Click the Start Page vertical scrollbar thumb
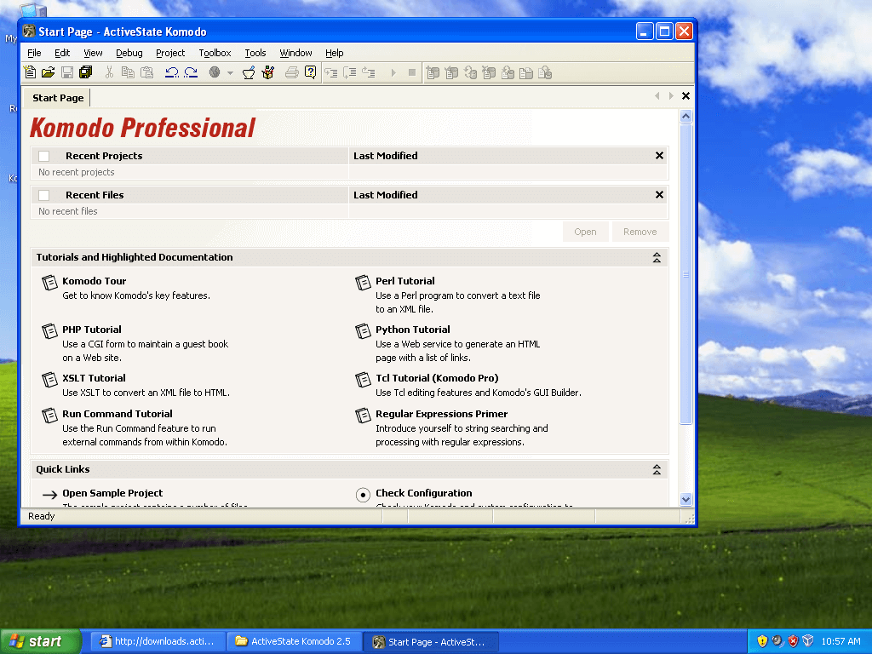 click(x=686, y=274)
